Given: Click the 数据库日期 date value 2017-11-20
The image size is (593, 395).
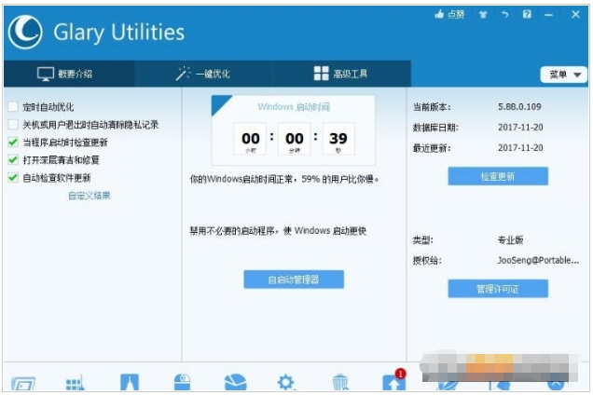Looking at the screenshot, I should pos(520,128).
